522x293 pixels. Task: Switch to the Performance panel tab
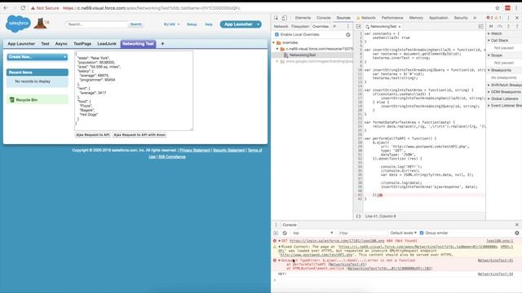pyautogui.click(x=392, y=18)
